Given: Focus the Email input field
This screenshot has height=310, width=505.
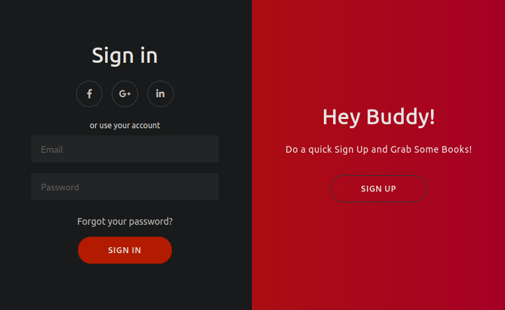Looking at the screenshot, I should 125,149.
